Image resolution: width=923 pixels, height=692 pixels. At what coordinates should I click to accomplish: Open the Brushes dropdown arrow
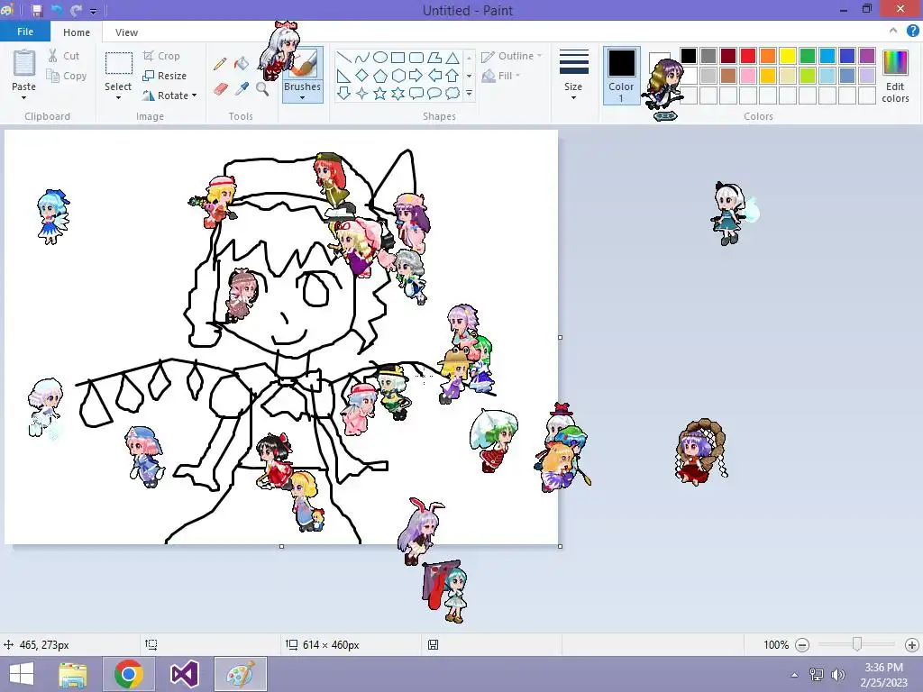[303, 97]
